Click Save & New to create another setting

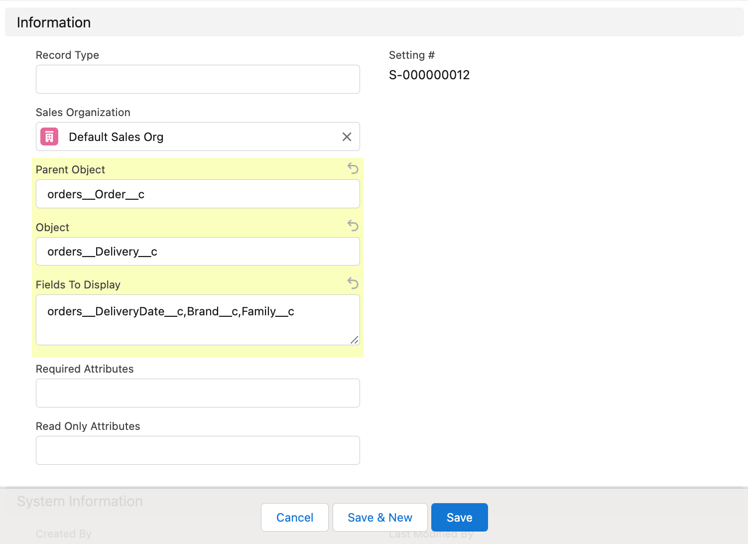pyautogui.click(x=380, y=517)
